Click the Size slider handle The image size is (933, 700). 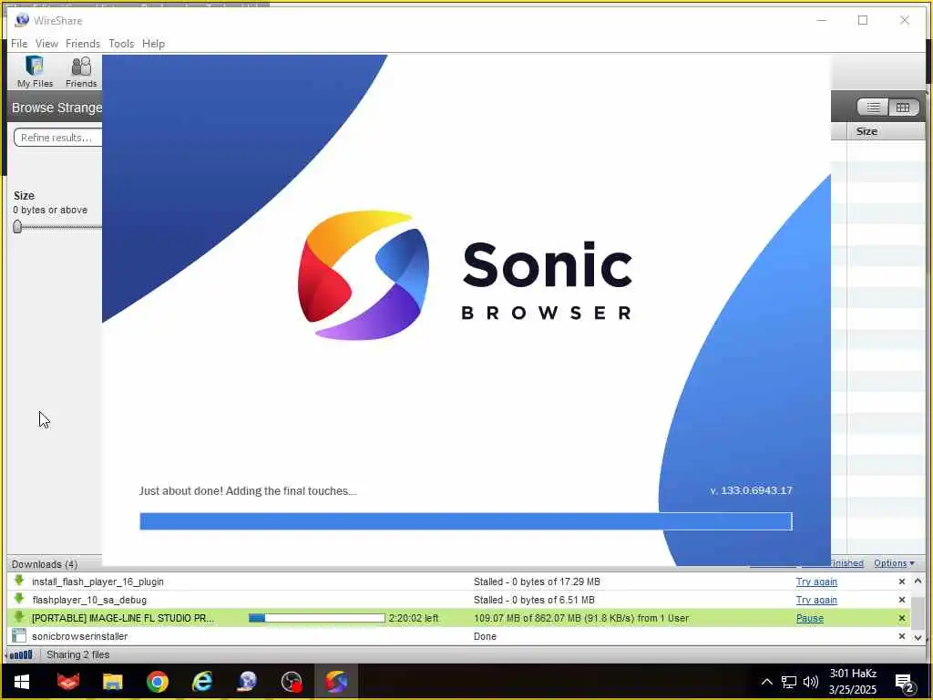tap(17, 226)
